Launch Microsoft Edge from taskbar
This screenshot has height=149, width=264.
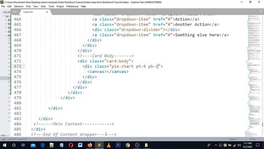tap(42, 145)
